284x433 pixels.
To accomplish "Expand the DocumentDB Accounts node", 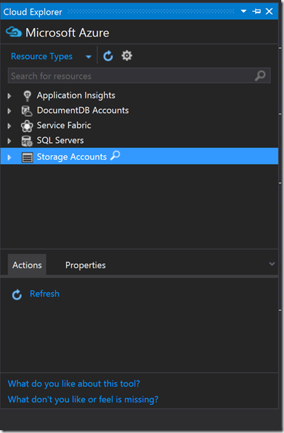I will (x=9, y=111).
